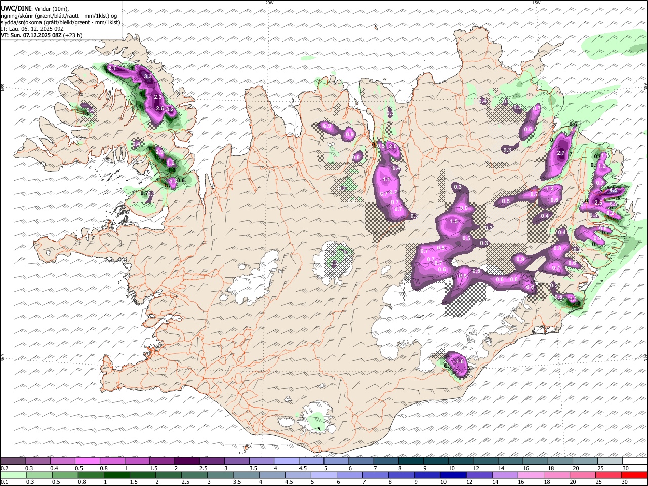Click the '15W' longitude label at the top
Screen dimensions: 648x486
(536, 3)
